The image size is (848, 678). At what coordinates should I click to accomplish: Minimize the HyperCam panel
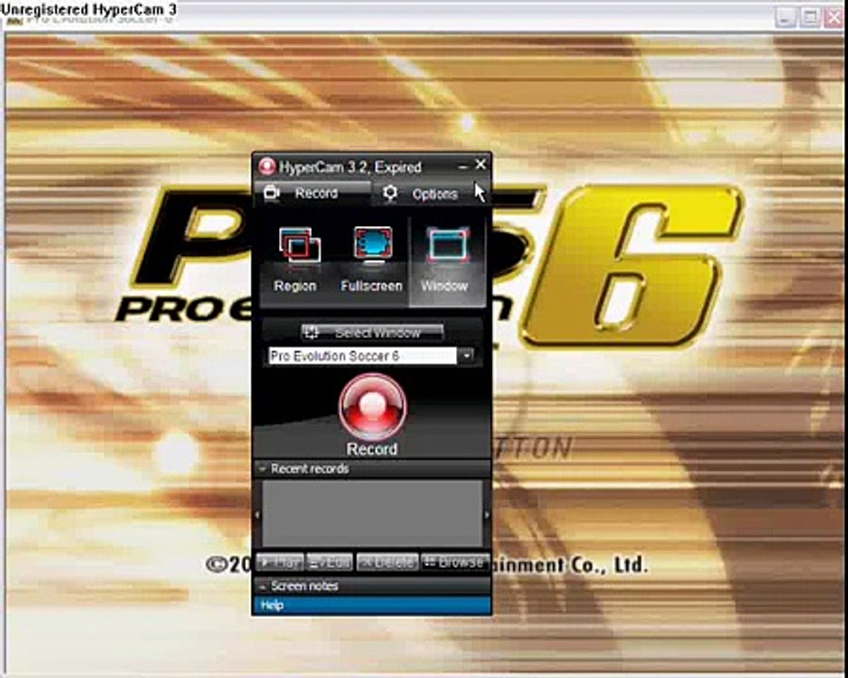[x=463, y=167]
